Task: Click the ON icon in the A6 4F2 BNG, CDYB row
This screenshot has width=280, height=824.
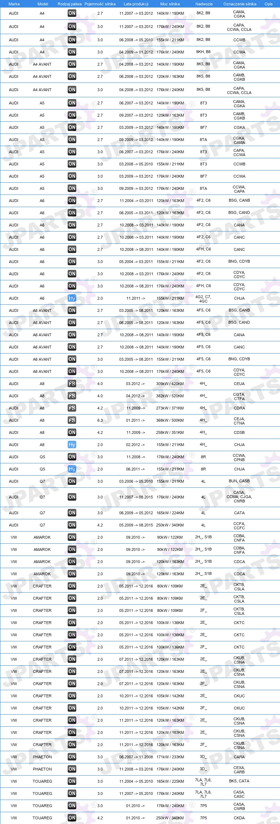Action: [x=72, y=262]
